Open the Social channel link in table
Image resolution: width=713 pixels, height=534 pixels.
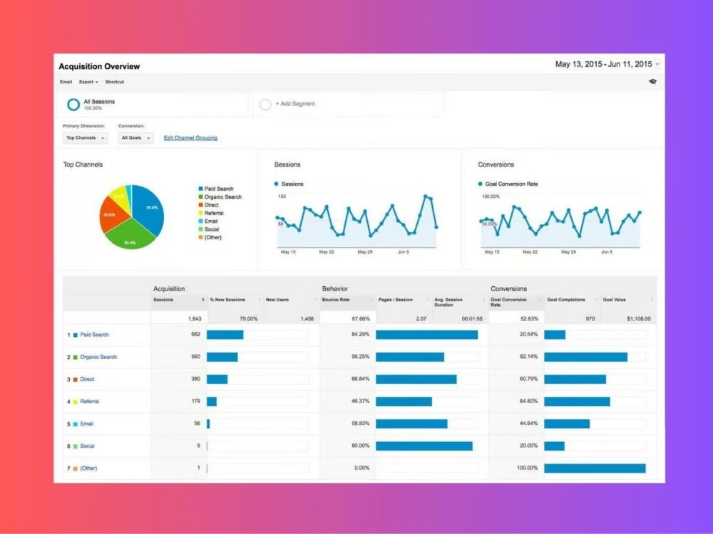(x=87, y=446)
